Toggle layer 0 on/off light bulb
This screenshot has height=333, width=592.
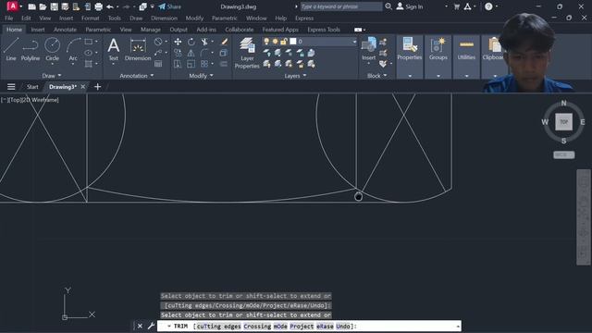(266, 41)
